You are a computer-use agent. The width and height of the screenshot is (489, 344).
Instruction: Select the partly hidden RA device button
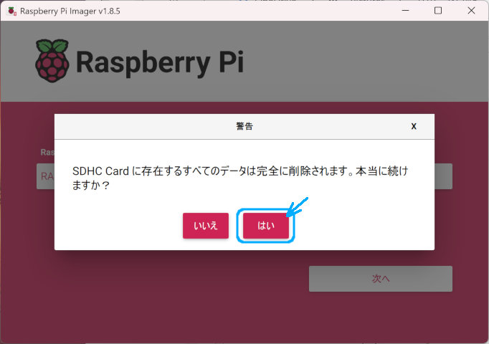pos(46,176)
